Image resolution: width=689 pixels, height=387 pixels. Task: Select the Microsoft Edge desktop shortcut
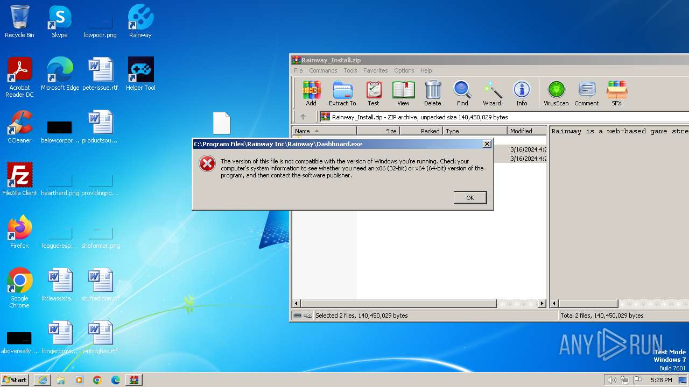pyautogui.click(x=60, y=74)
